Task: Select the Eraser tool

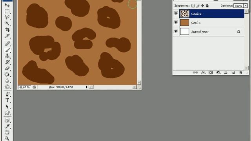Action: [7, 68]
